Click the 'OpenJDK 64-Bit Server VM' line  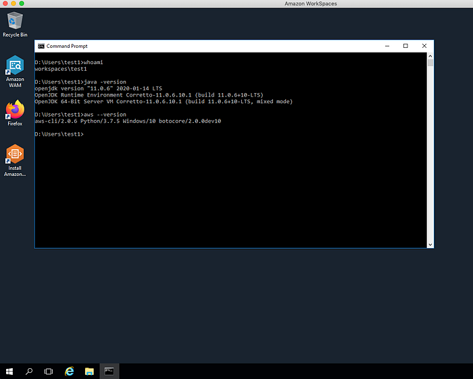(164, 101)
